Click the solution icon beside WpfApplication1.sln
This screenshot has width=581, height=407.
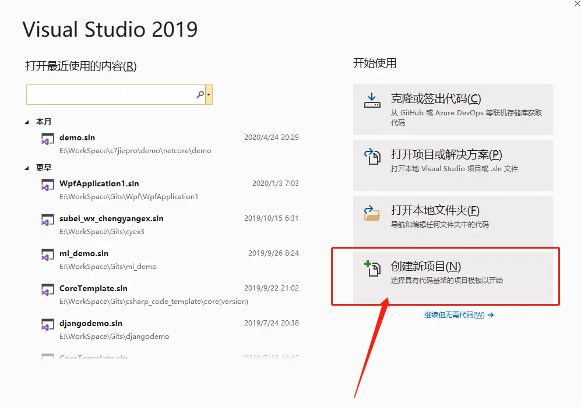[47, 185]
